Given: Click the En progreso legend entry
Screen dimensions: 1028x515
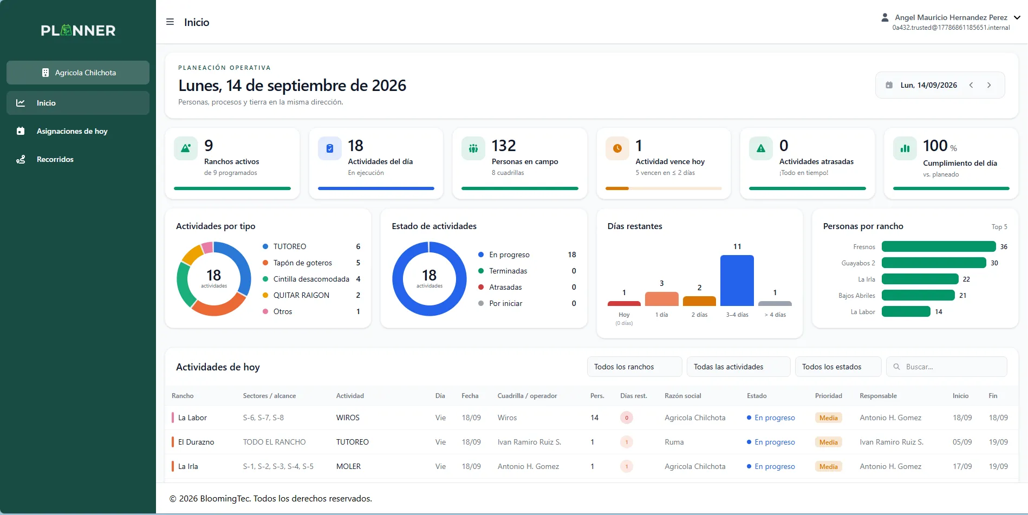Looking at the screenshot, I should coord(527,255).
